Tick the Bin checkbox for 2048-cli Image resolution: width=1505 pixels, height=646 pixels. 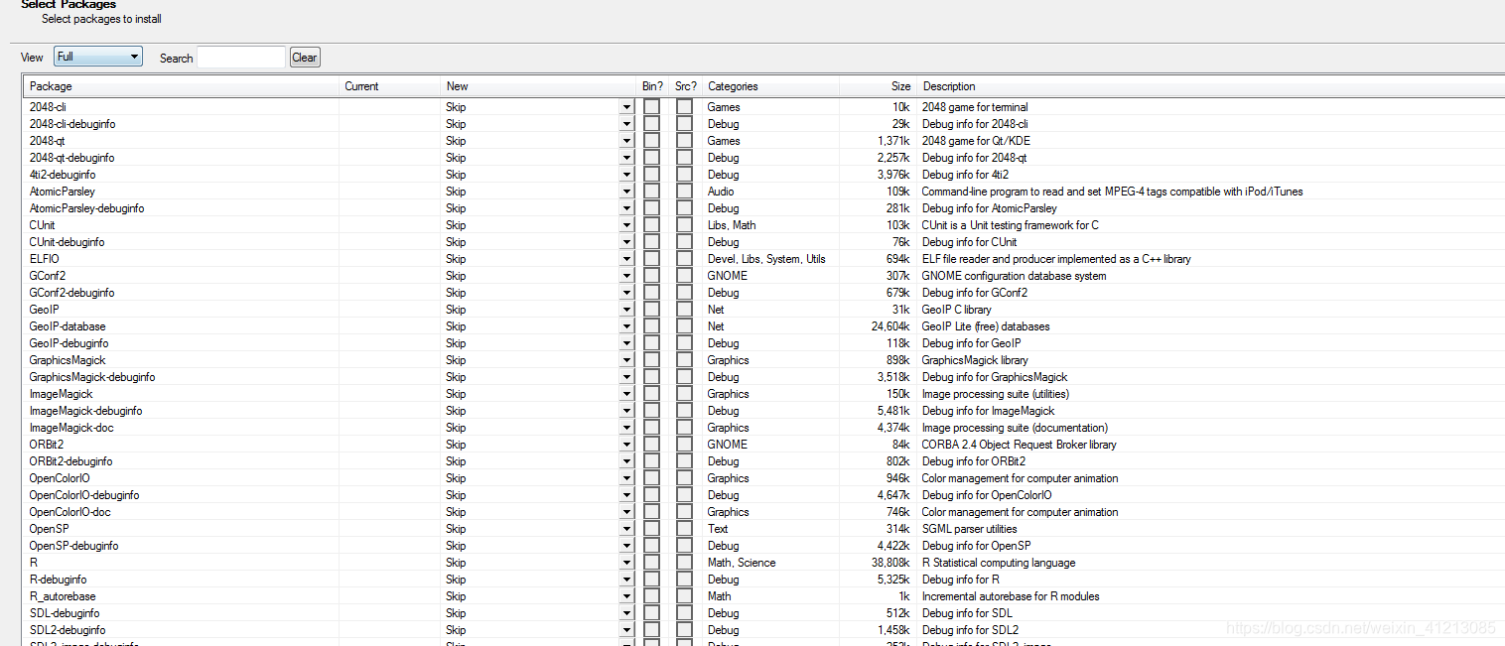coord(651,107)
